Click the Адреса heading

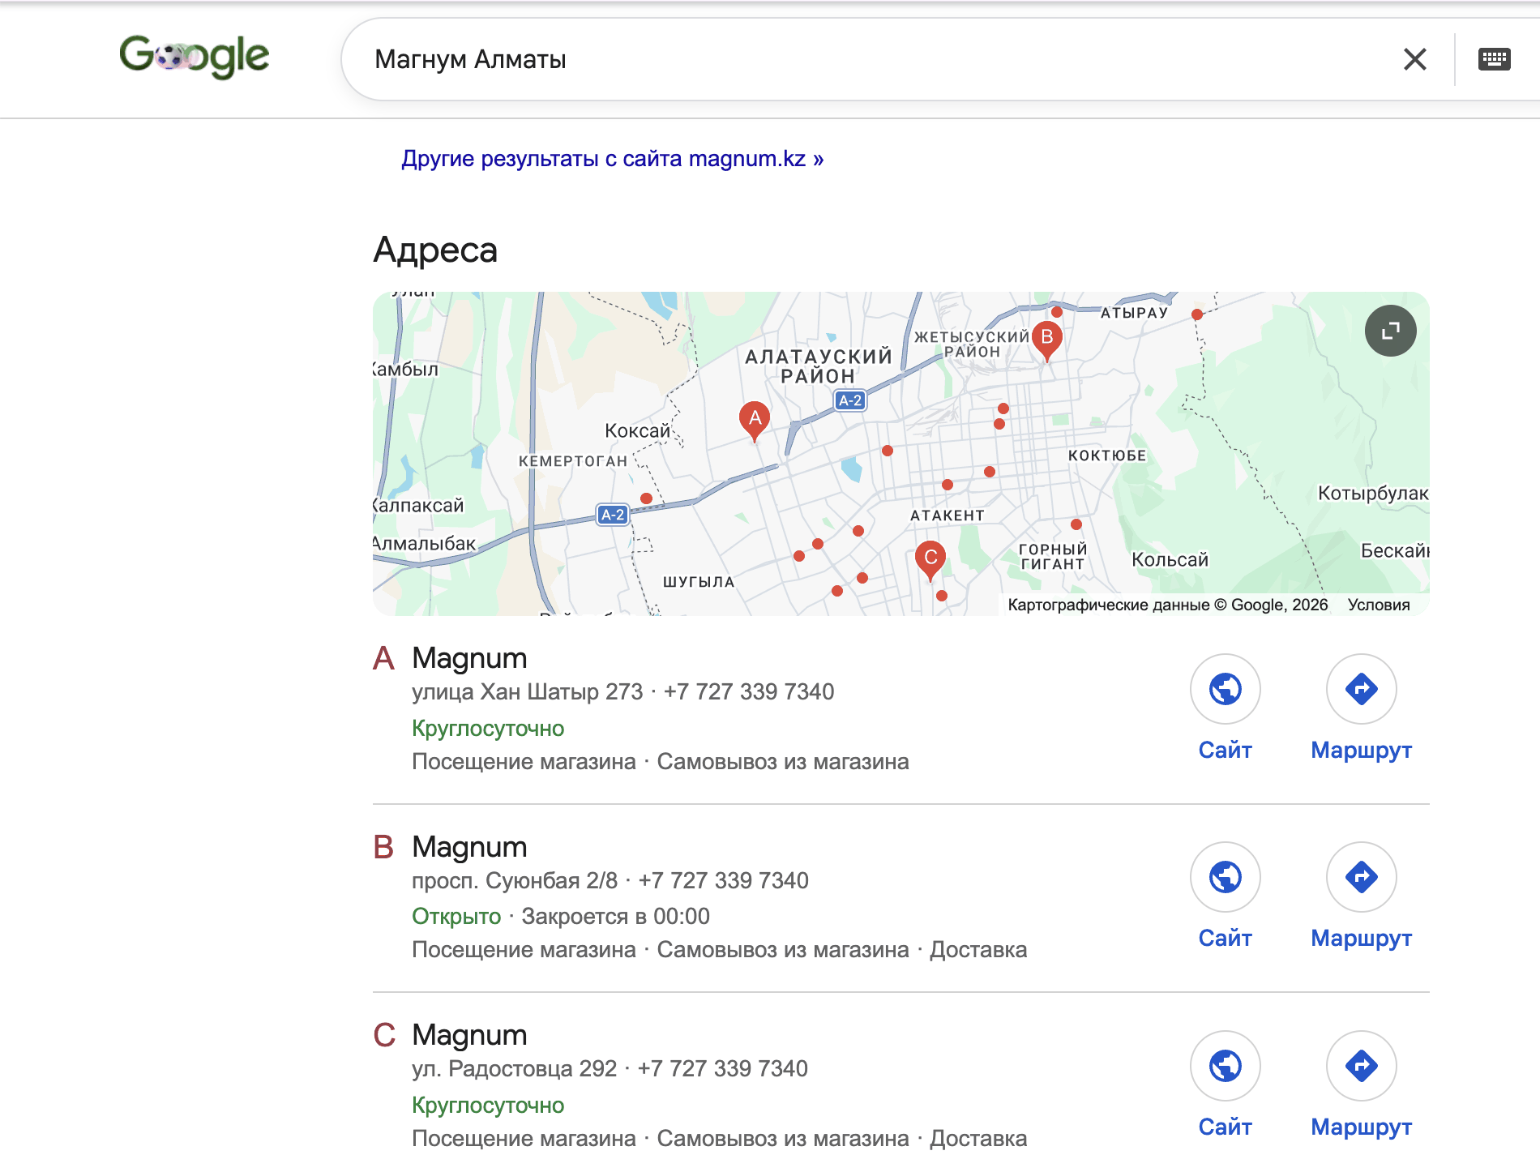tap(435, 250)
